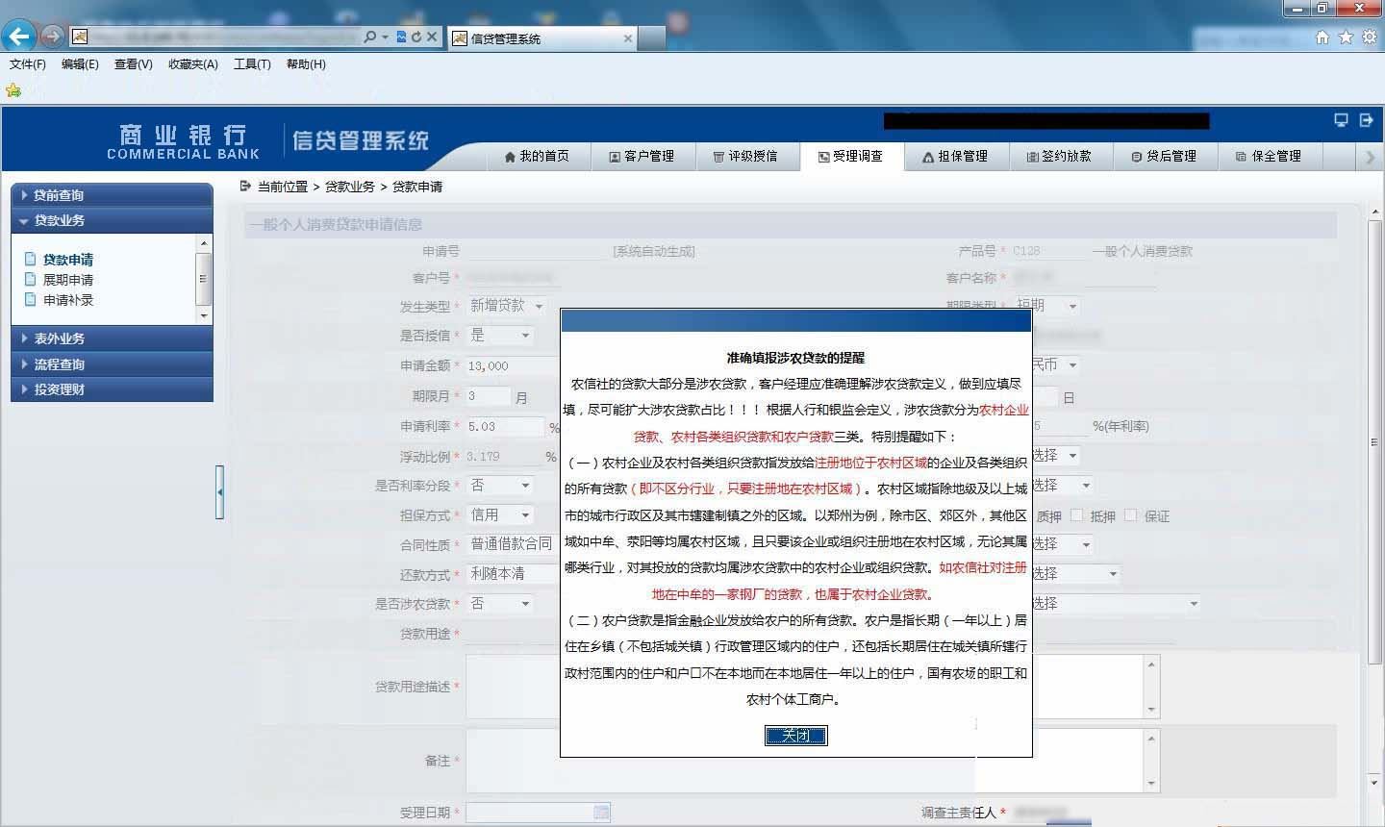Open the 担保方式 dropdown showing 信用

point(500,515)
